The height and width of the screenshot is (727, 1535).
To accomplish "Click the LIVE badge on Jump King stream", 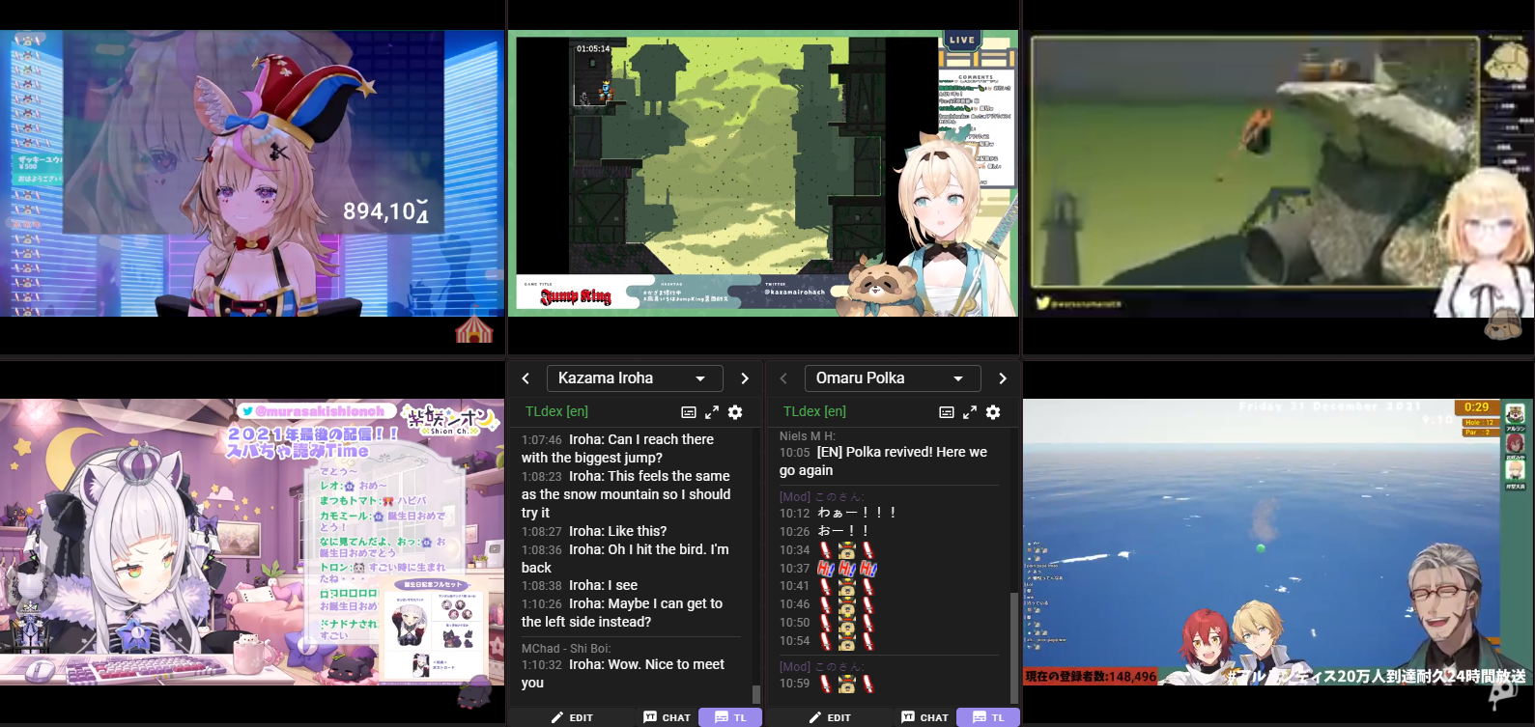I will pos(962,41).
